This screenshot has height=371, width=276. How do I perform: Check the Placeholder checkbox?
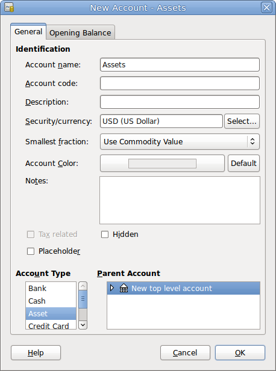(31, 251)
